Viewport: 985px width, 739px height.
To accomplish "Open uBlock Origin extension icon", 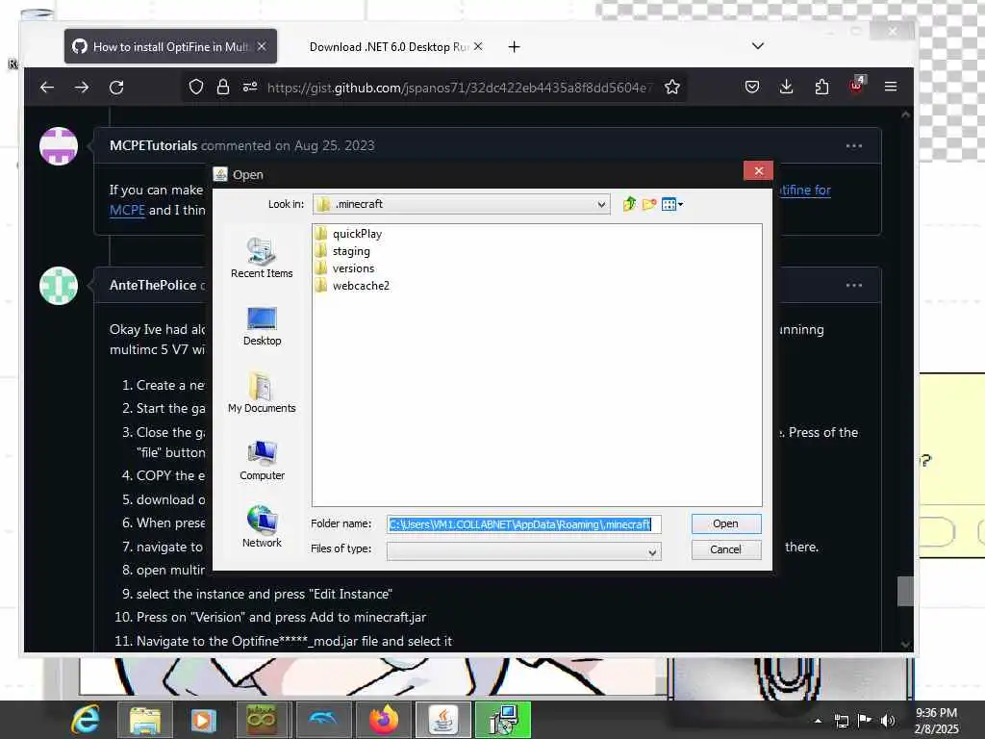I will (x=856, y=86).
